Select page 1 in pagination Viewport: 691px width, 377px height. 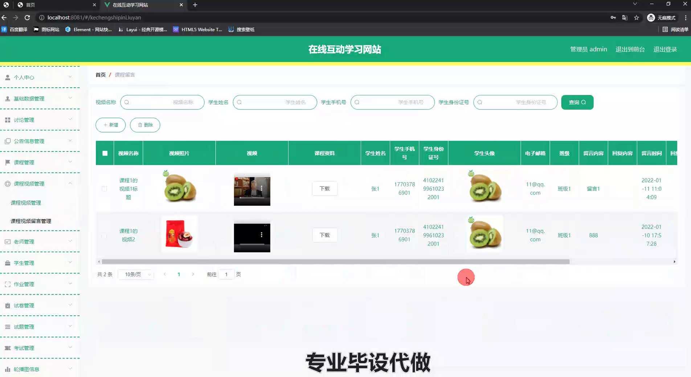point(179,274)
